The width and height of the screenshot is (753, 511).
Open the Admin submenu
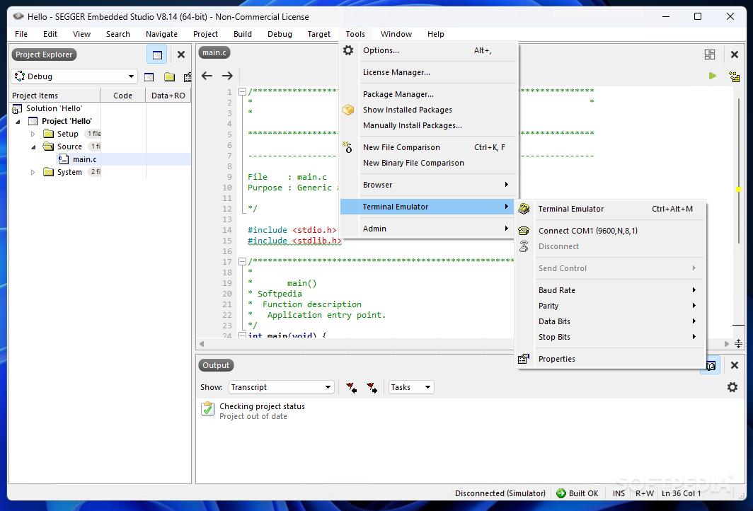click(x=429, y=229)
